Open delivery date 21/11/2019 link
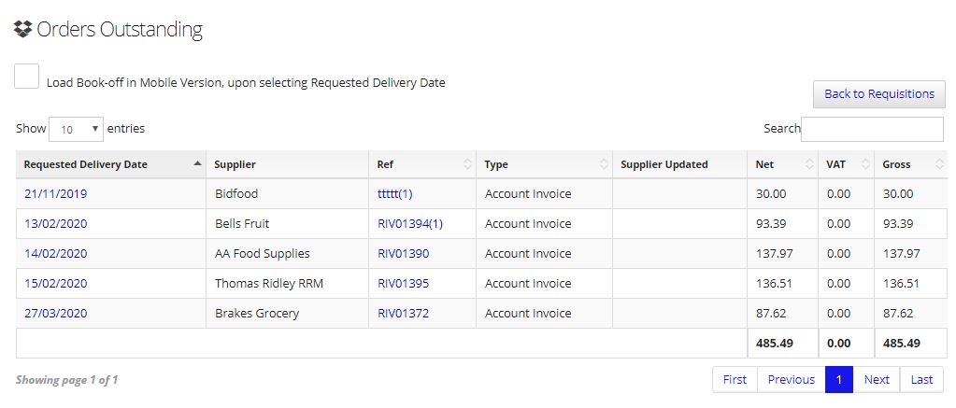Image resolution: width=956 pixels, height=408 pixels. [55, 193]
